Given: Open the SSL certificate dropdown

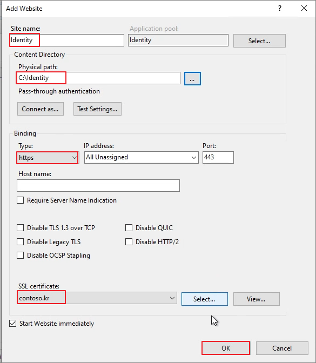Looking at the screenshot, I should coord(97,298).
